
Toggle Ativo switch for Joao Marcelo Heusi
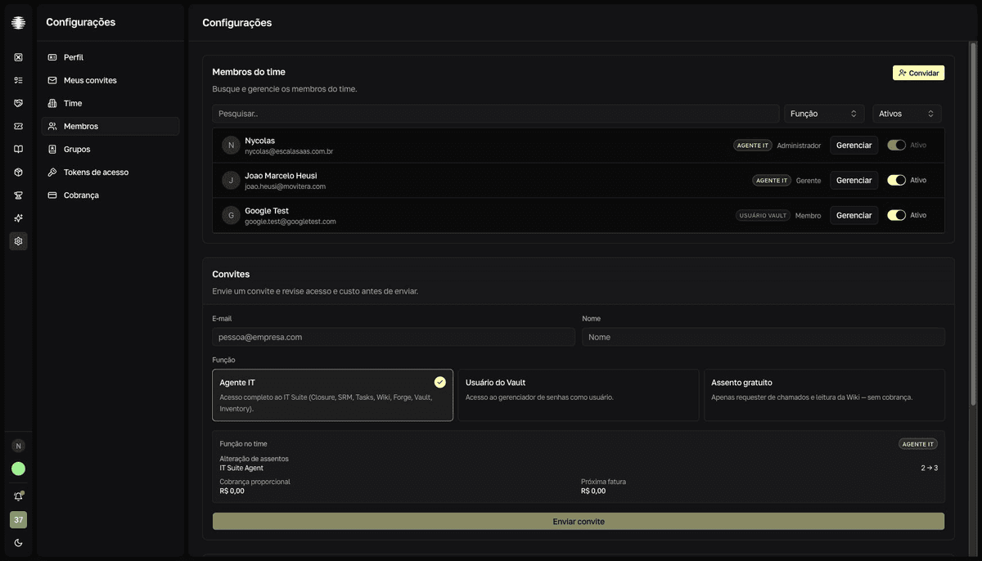coord(897,180)
